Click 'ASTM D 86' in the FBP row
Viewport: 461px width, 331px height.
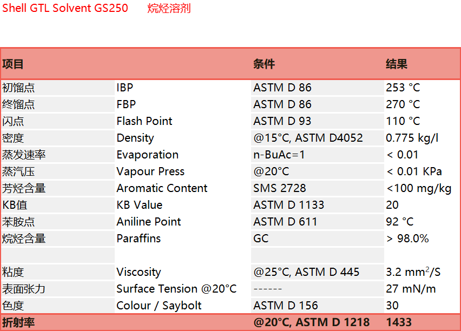coord(282,104)
